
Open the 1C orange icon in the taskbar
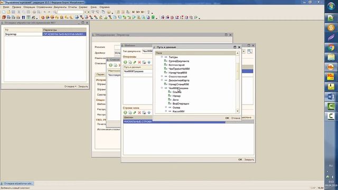point(331,67)
